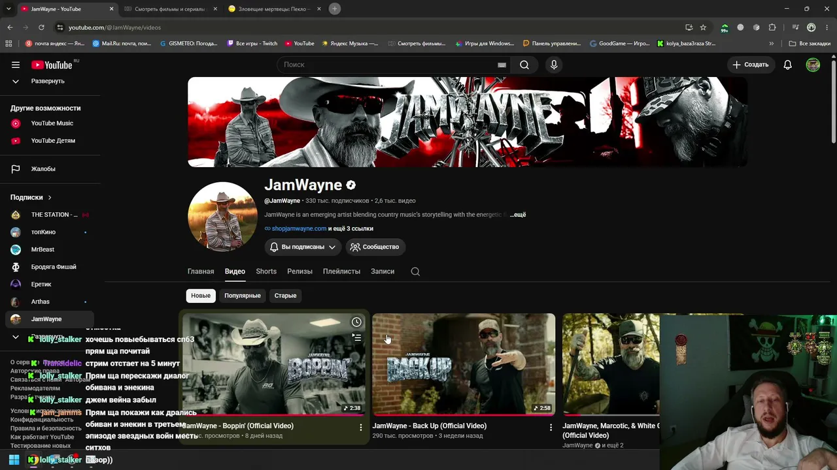This screenshot has width=837, height=470.
Task: Open Chrome's three-dot menu
Action: point(827,27)
